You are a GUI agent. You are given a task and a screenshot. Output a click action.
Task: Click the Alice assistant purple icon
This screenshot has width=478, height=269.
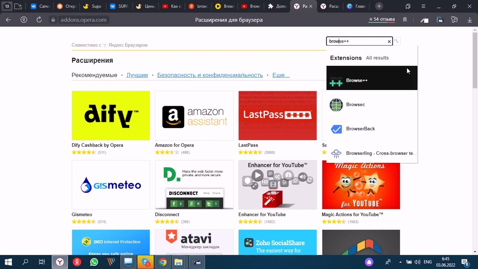click(x=369, y=262)
